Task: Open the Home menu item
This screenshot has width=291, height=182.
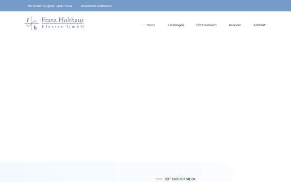Action: click(151, 25)
